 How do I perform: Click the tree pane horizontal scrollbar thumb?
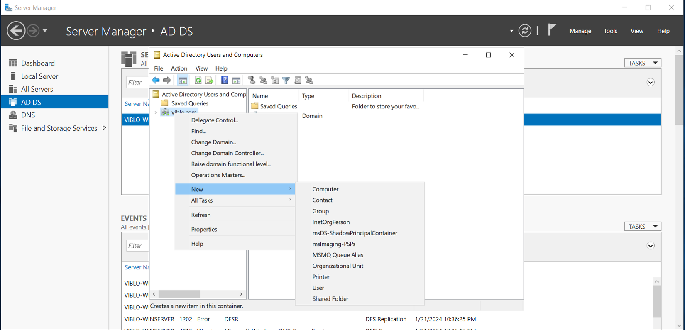click(179, 294)
